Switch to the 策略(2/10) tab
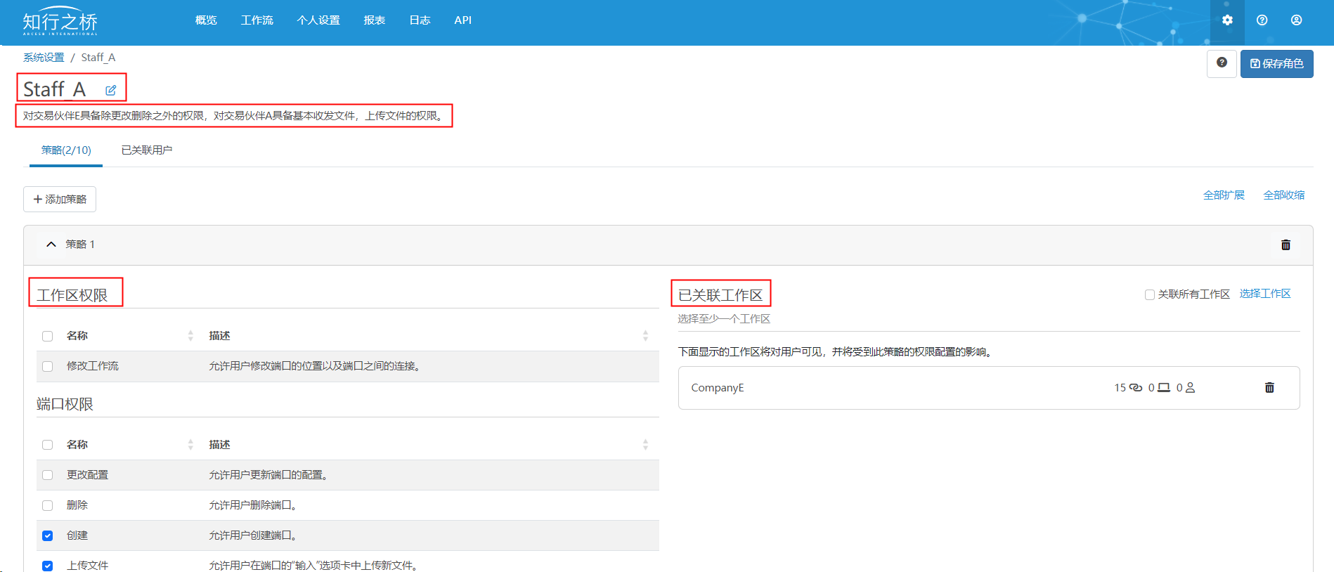The height and width of the screenshot is (572, 1334). (x=66, y=150)
